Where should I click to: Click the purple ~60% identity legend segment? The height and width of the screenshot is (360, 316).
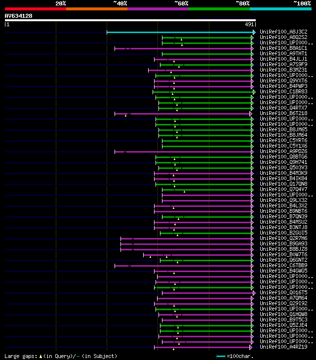pos(158,9)
